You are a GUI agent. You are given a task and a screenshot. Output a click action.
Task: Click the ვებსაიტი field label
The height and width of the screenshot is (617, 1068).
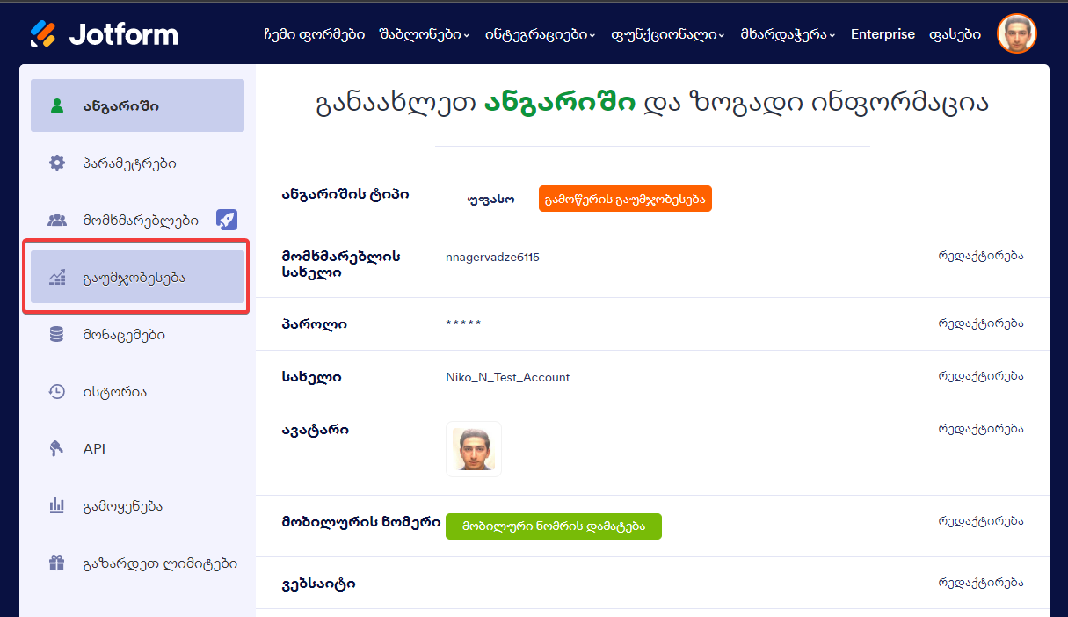[318, 584]
